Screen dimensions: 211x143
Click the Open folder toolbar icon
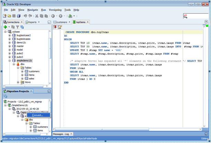point(9,16)
